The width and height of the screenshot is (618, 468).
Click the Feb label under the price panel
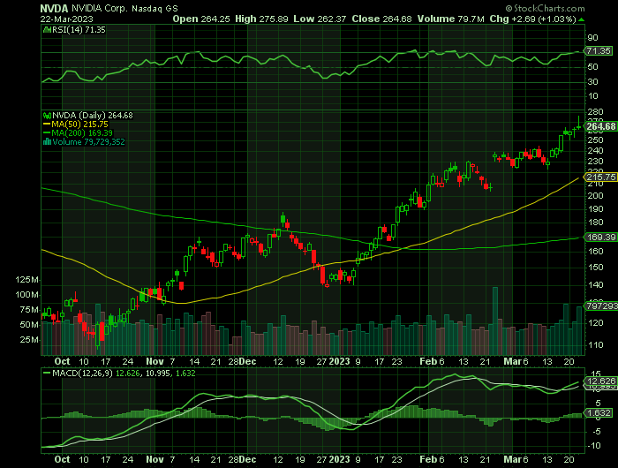428,361
